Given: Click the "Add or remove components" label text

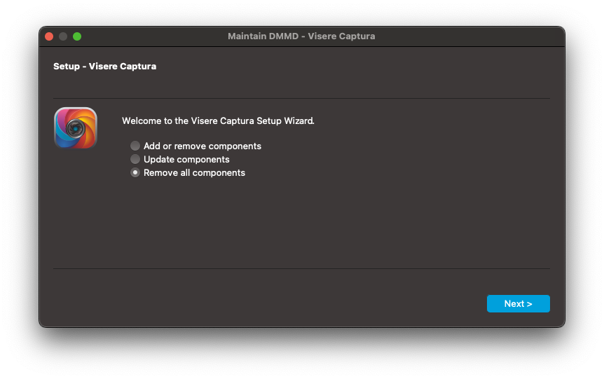Looking at the screenshot, I should click(203, 146).
